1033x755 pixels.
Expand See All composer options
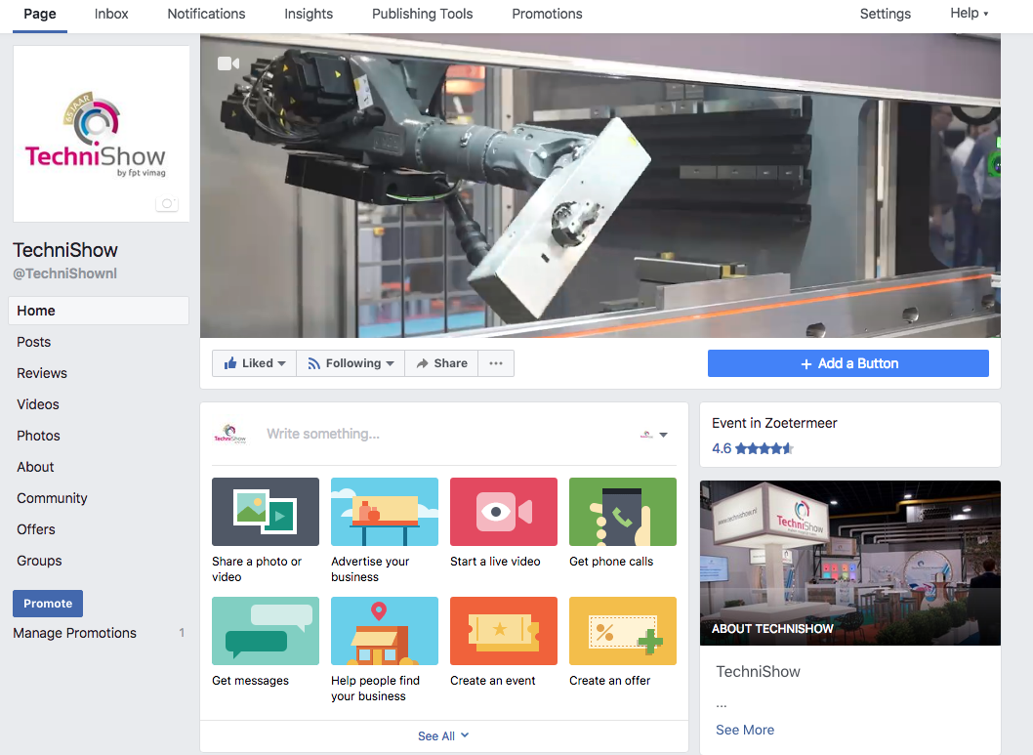tap(443, 735)
